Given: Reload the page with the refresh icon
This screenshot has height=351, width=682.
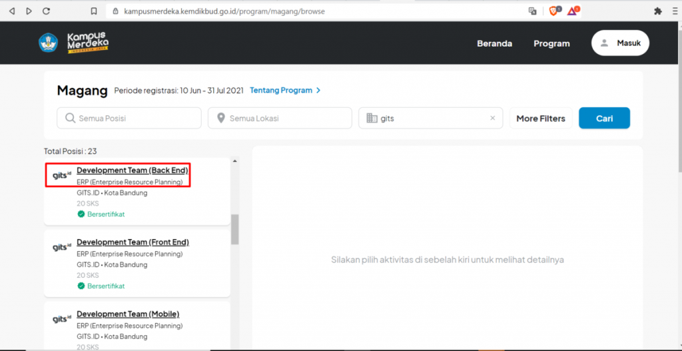Looking at the screenshot, I should pos(46,11).
